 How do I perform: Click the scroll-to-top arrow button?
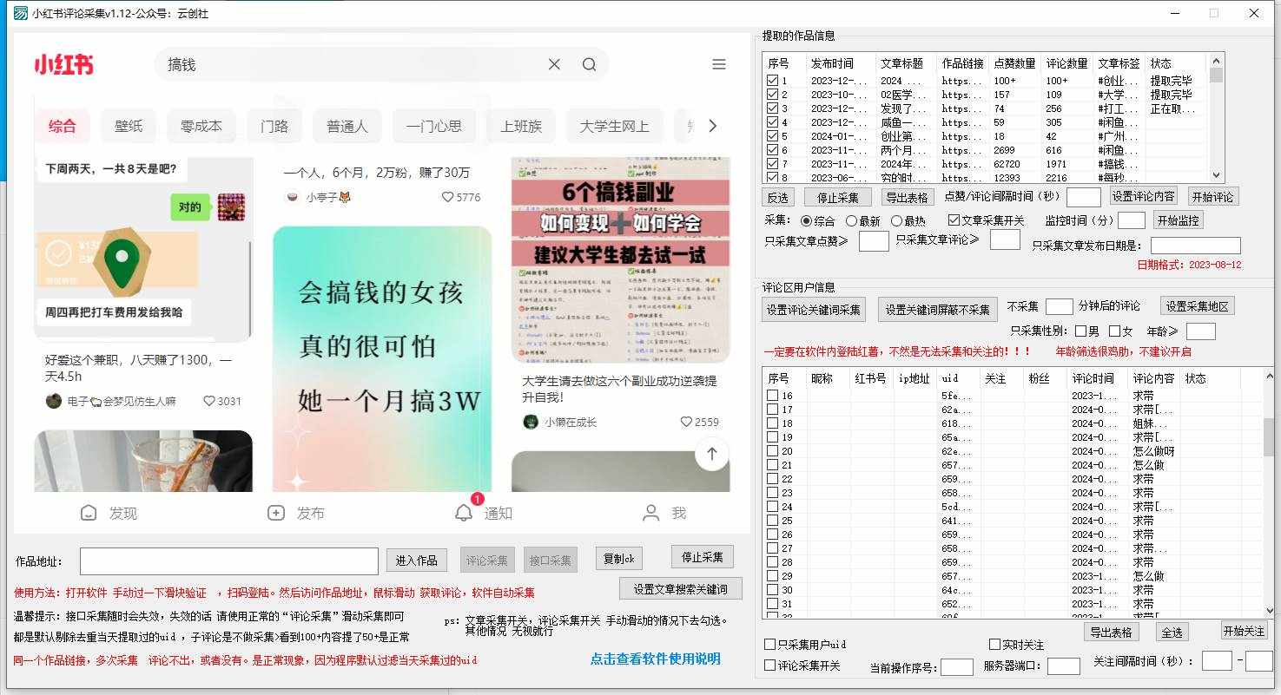[711, 454]
